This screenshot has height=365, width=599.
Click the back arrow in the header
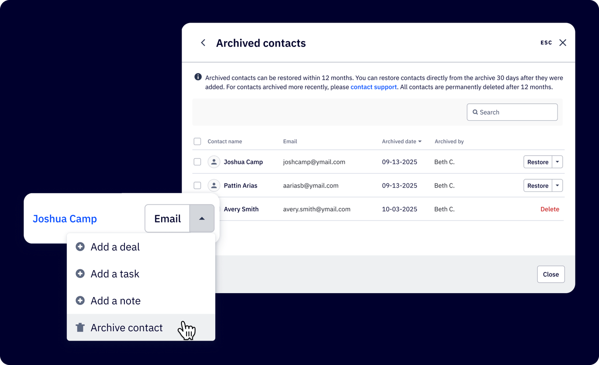(x=203, y=42)
